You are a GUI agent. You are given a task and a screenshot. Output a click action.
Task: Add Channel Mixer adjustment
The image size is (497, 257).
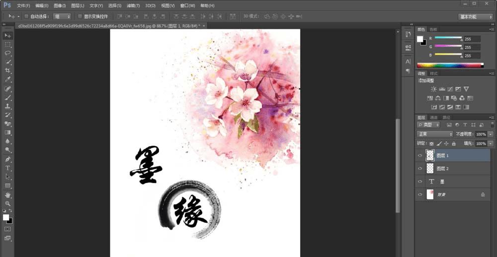pyautogui.click(x=462, y=98)
